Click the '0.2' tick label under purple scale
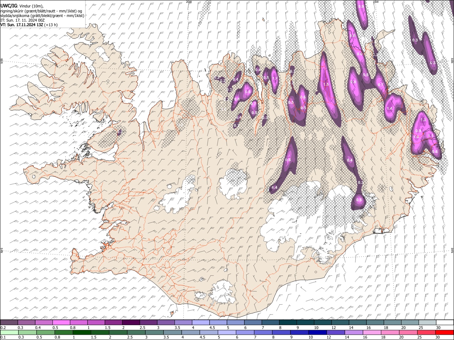Image resolution: width=454 pixels, height=340 pixels. pyautogui.click(x=3, y=328)
